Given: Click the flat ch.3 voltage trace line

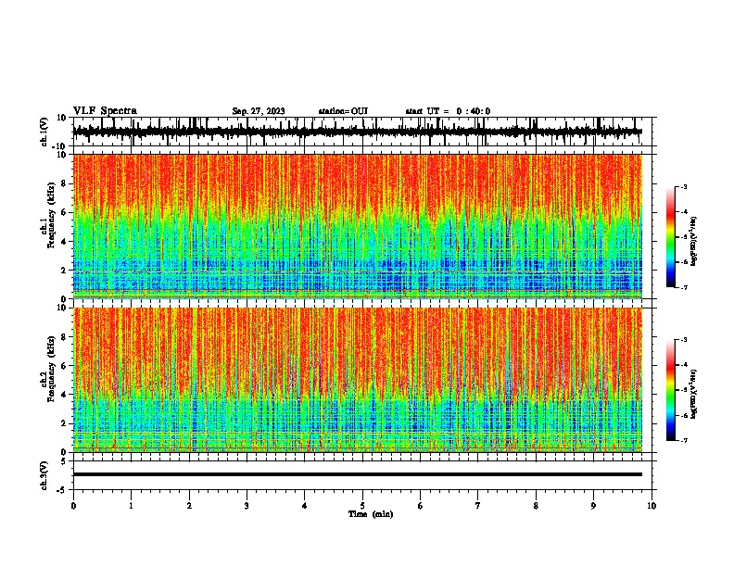Looking at the screenshot, I should (x=358, y=474).
